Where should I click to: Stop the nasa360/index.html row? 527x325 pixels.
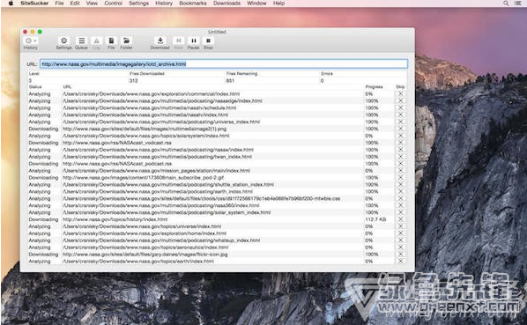pyautogui.click(x=400, y=205)
